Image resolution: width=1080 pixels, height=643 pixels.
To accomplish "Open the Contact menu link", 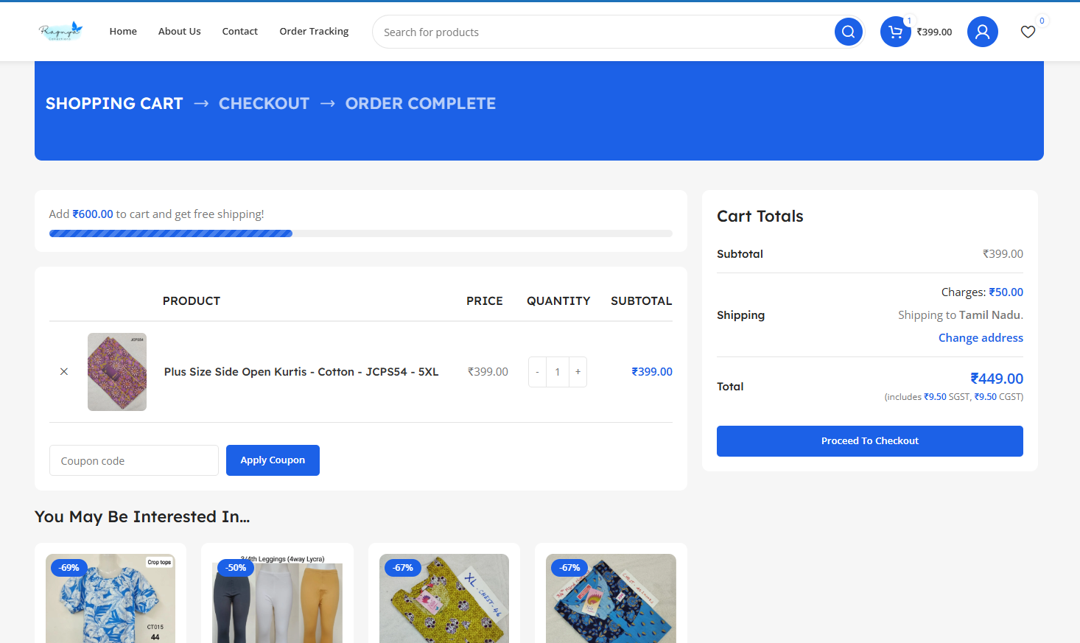I will click(x=239, y=31).
